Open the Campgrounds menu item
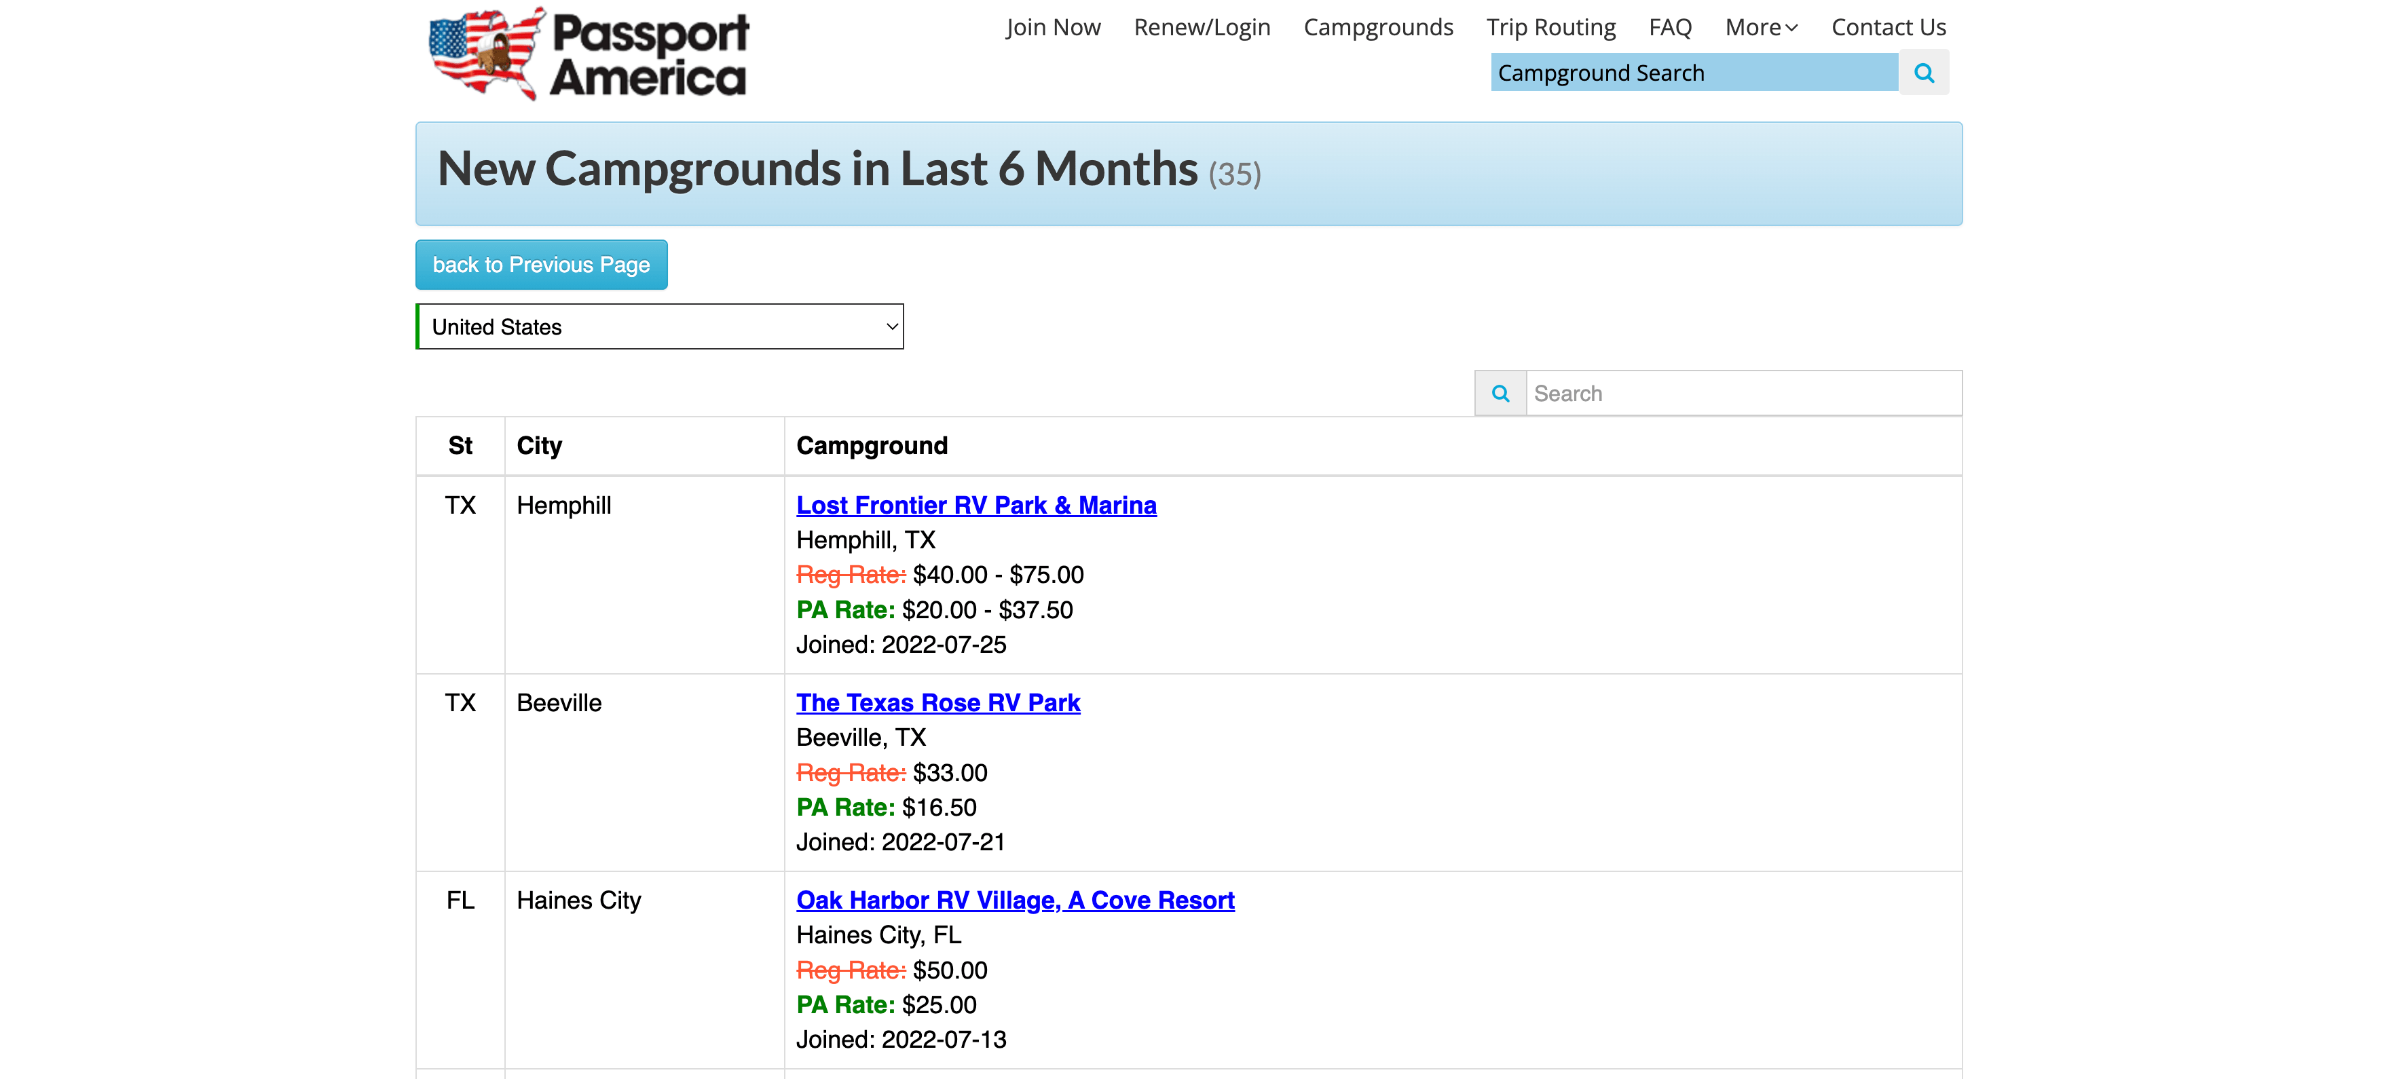Image resolution: width=2399 pixels, height=1079 pixels. point(1377,27)
